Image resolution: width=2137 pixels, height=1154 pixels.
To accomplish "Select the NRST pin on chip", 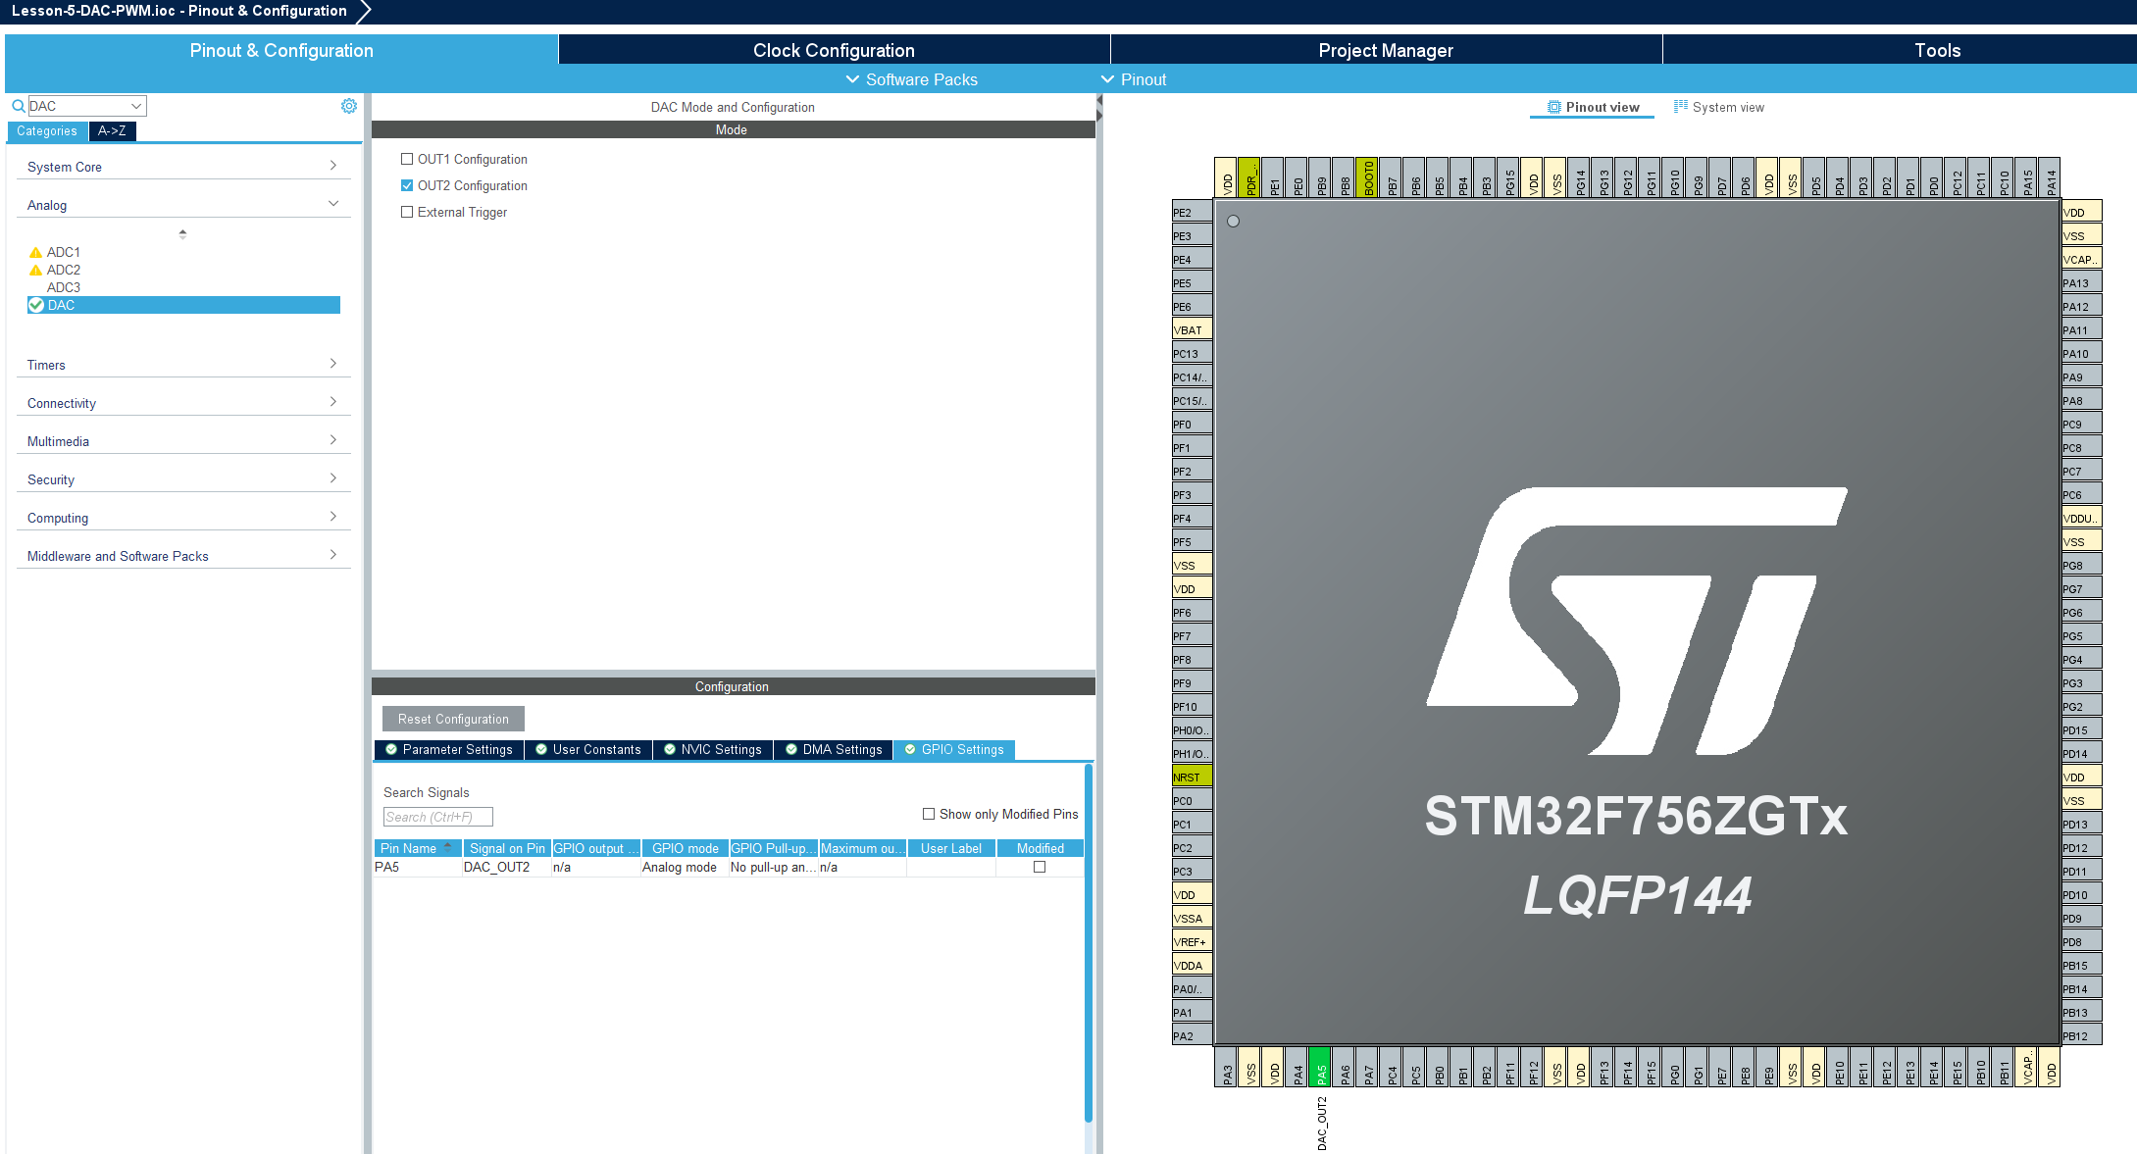I will pyautogui.click(x=1192, y=777).
